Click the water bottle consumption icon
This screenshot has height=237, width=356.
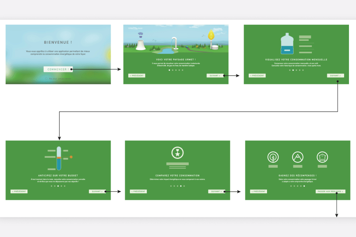pos(287,44)
